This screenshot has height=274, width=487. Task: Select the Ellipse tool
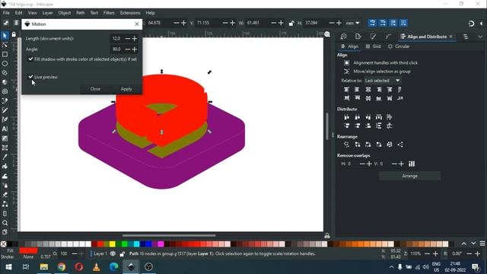(x=5, y=64)
